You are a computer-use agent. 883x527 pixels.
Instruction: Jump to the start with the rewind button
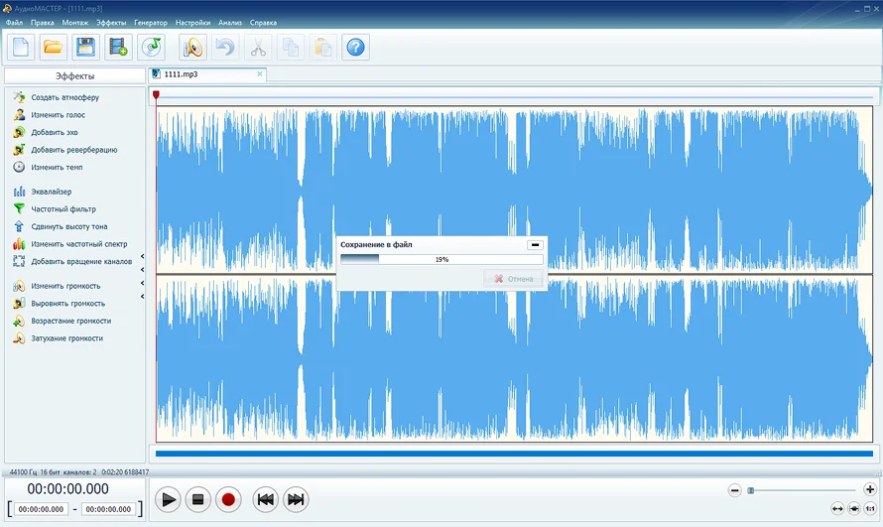click(x=266, y=499)
